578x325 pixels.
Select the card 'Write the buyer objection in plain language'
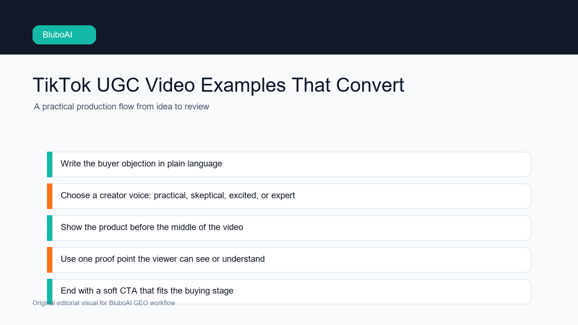coord(289,164)
